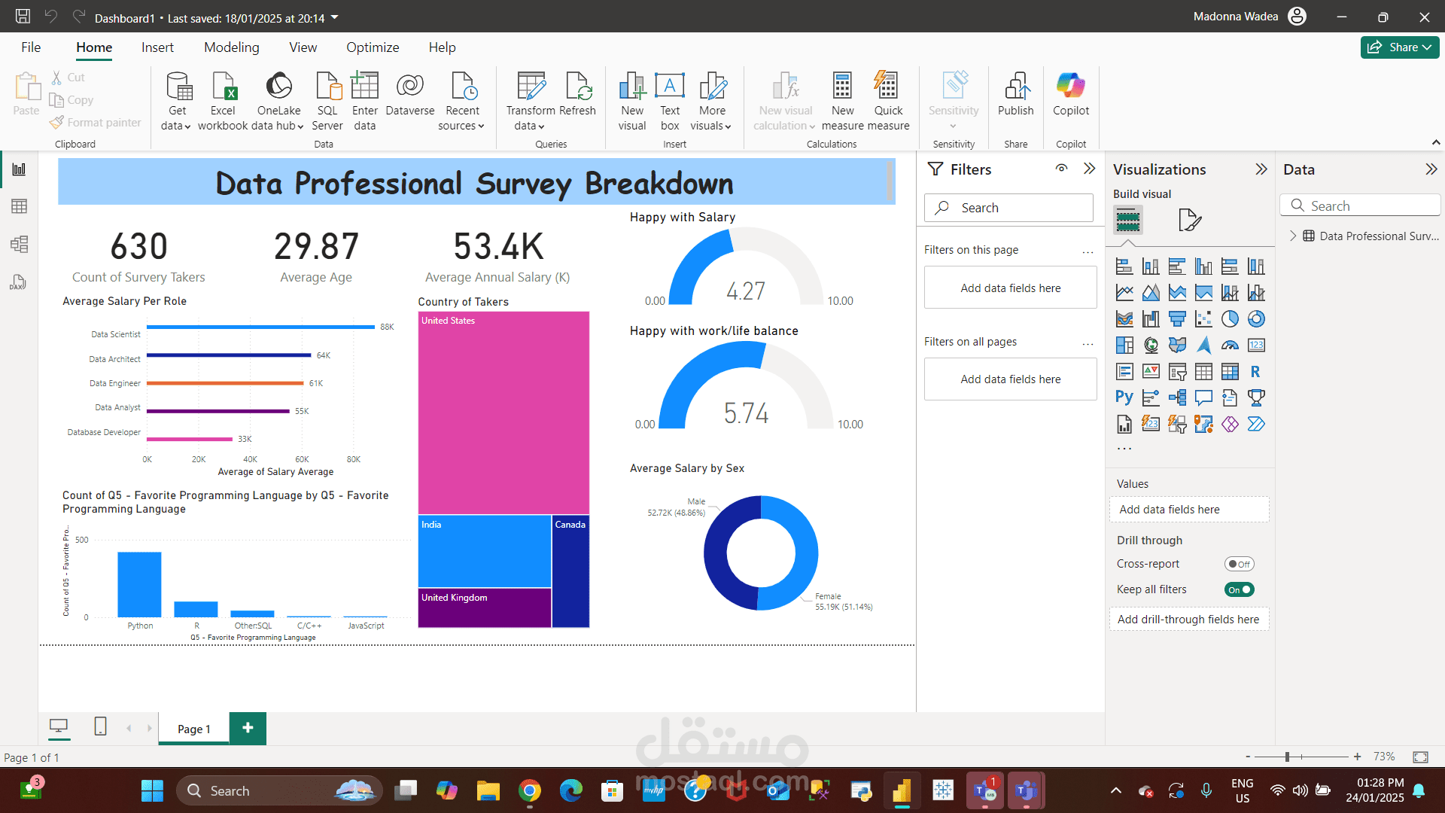Refresh the data
This screenshot has width=1445, height=813.
[x=578, y=94]
